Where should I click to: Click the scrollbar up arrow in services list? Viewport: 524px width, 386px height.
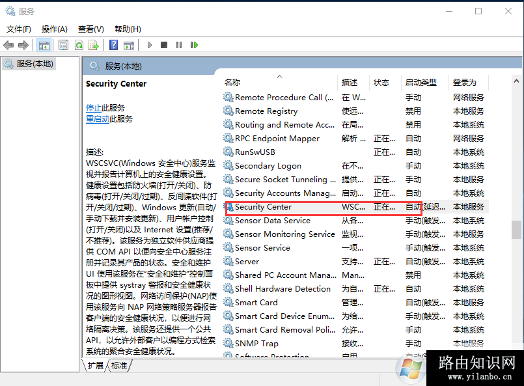[516, 81]
